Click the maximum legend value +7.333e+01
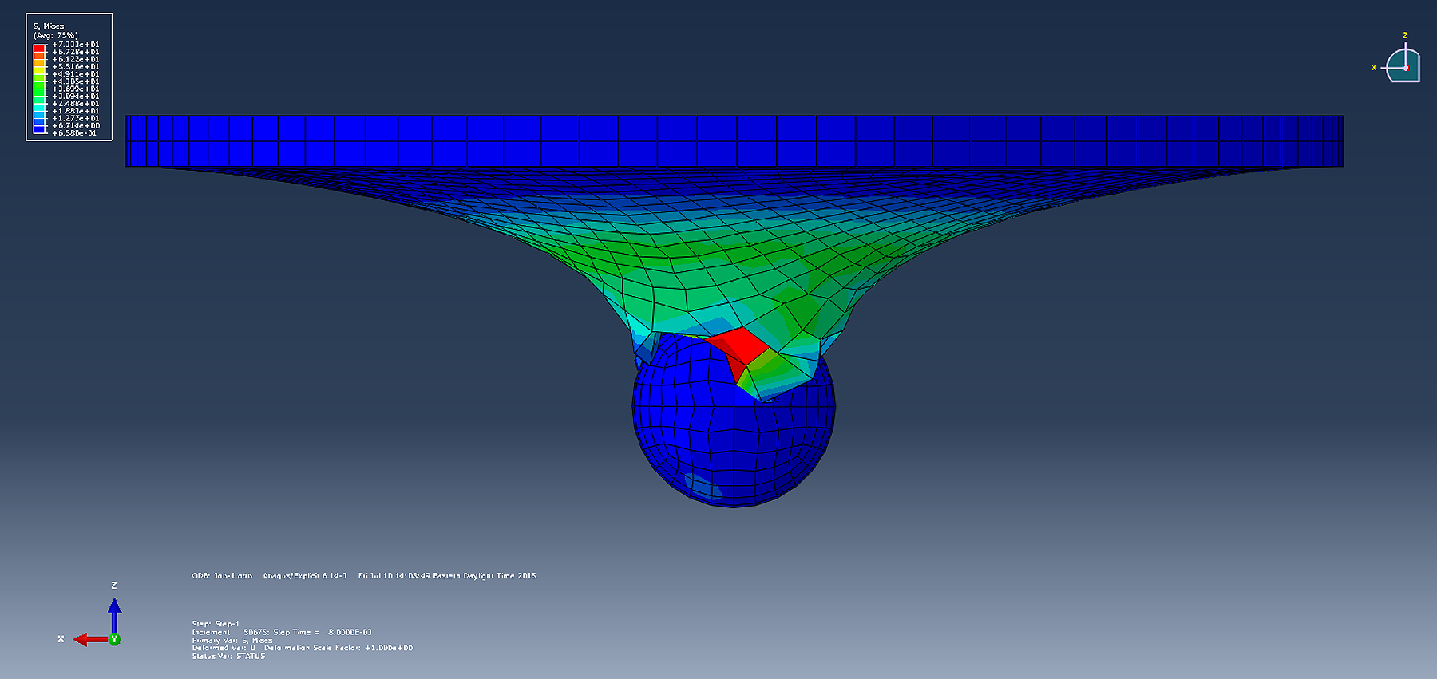This screenshot has height=679, width=1437. pos(76,45)
